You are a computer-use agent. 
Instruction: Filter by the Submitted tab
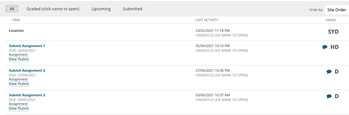133,9
